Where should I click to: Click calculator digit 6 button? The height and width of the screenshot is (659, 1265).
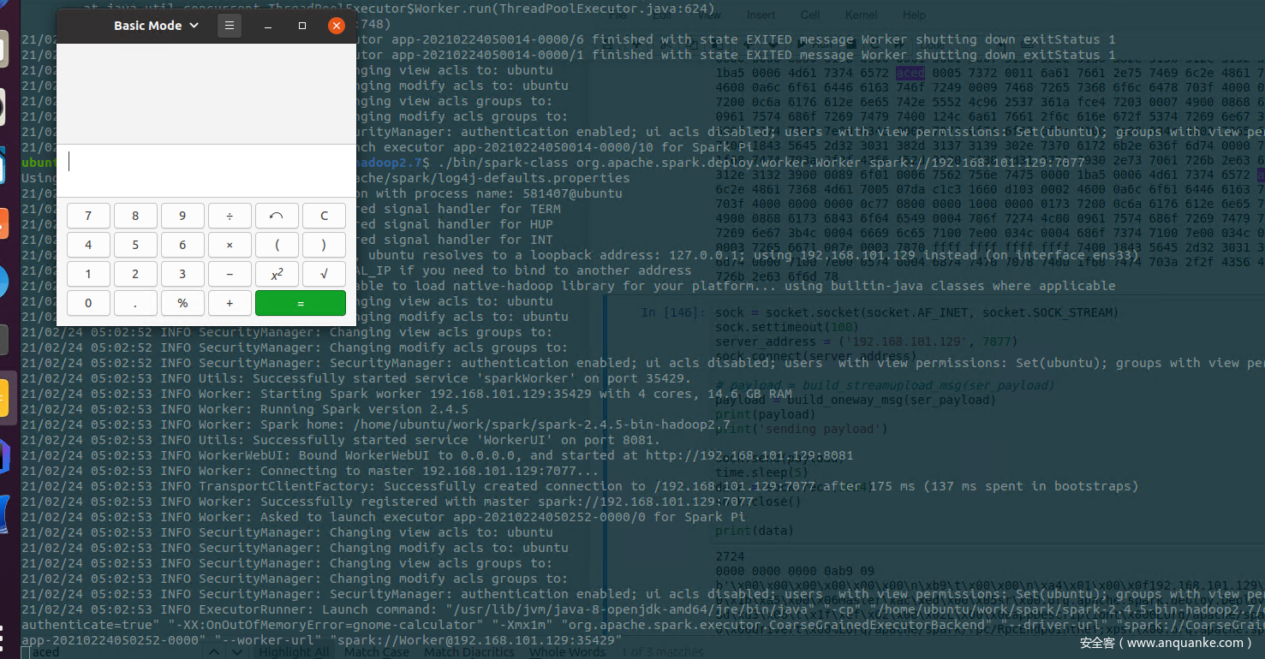point(182,245)
